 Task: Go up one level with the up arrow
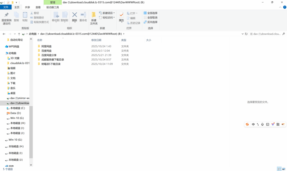[19, 34]
